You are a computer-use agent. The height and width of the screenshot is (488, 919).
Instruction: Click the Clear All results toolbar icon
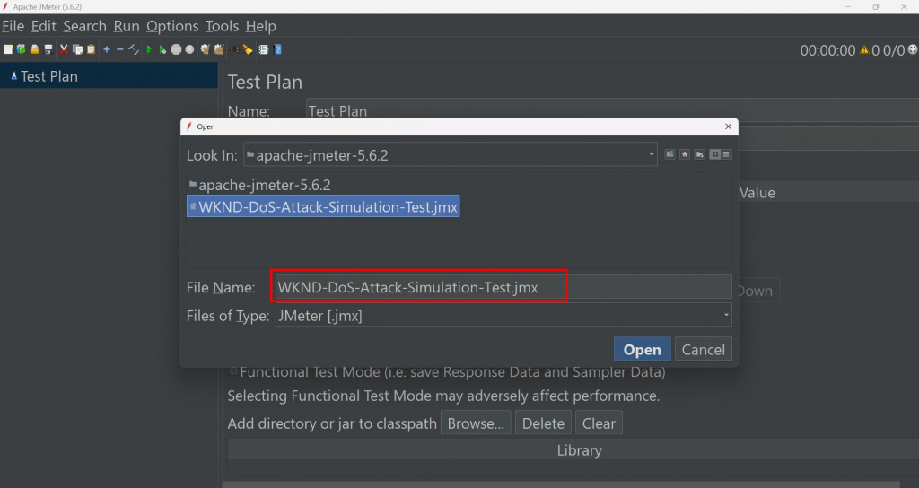(219, 50)
